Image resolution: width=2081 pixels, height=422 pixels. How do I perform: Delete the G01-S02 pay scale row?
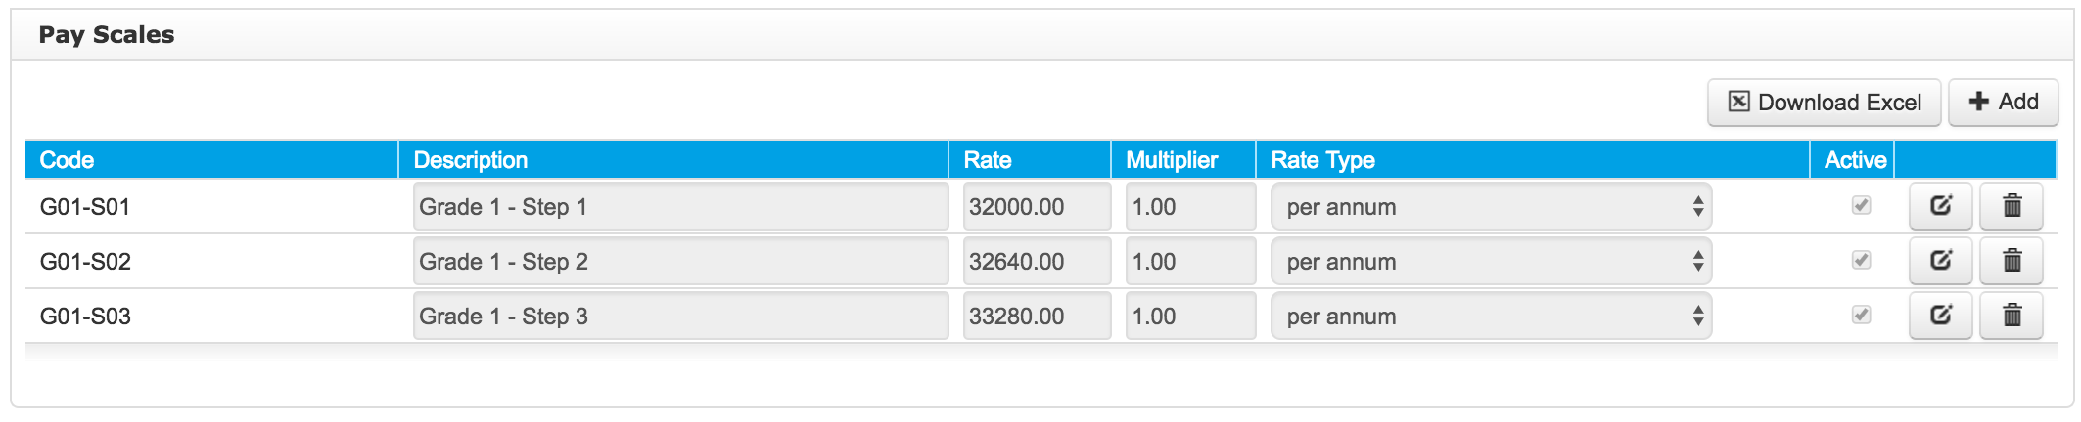click(2012, 261)
